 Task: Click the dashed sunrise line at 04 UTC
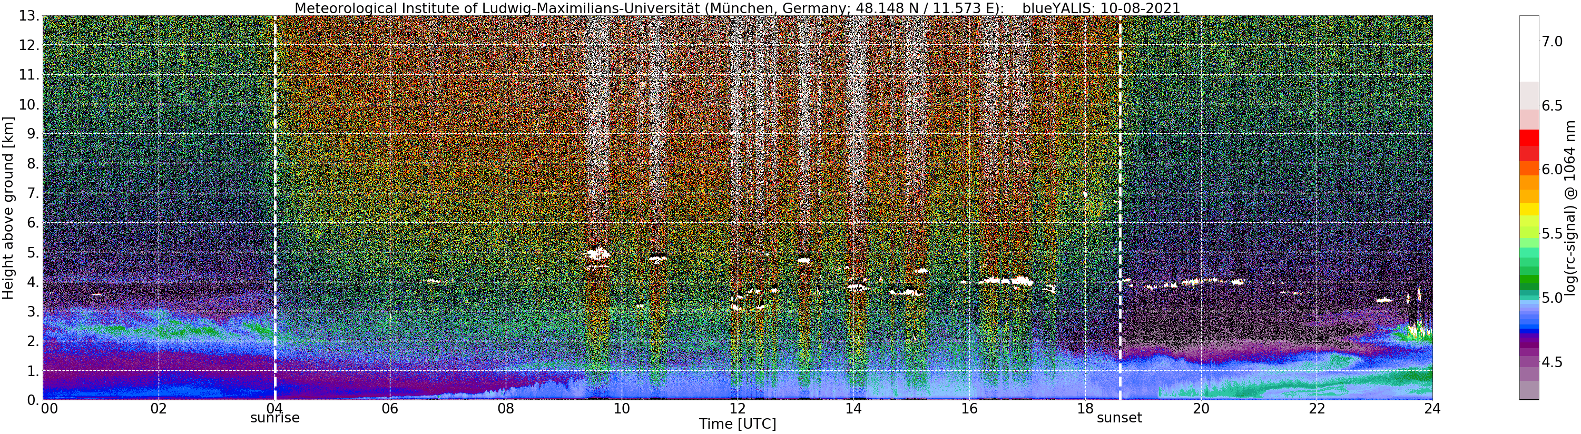pos(274,207)
